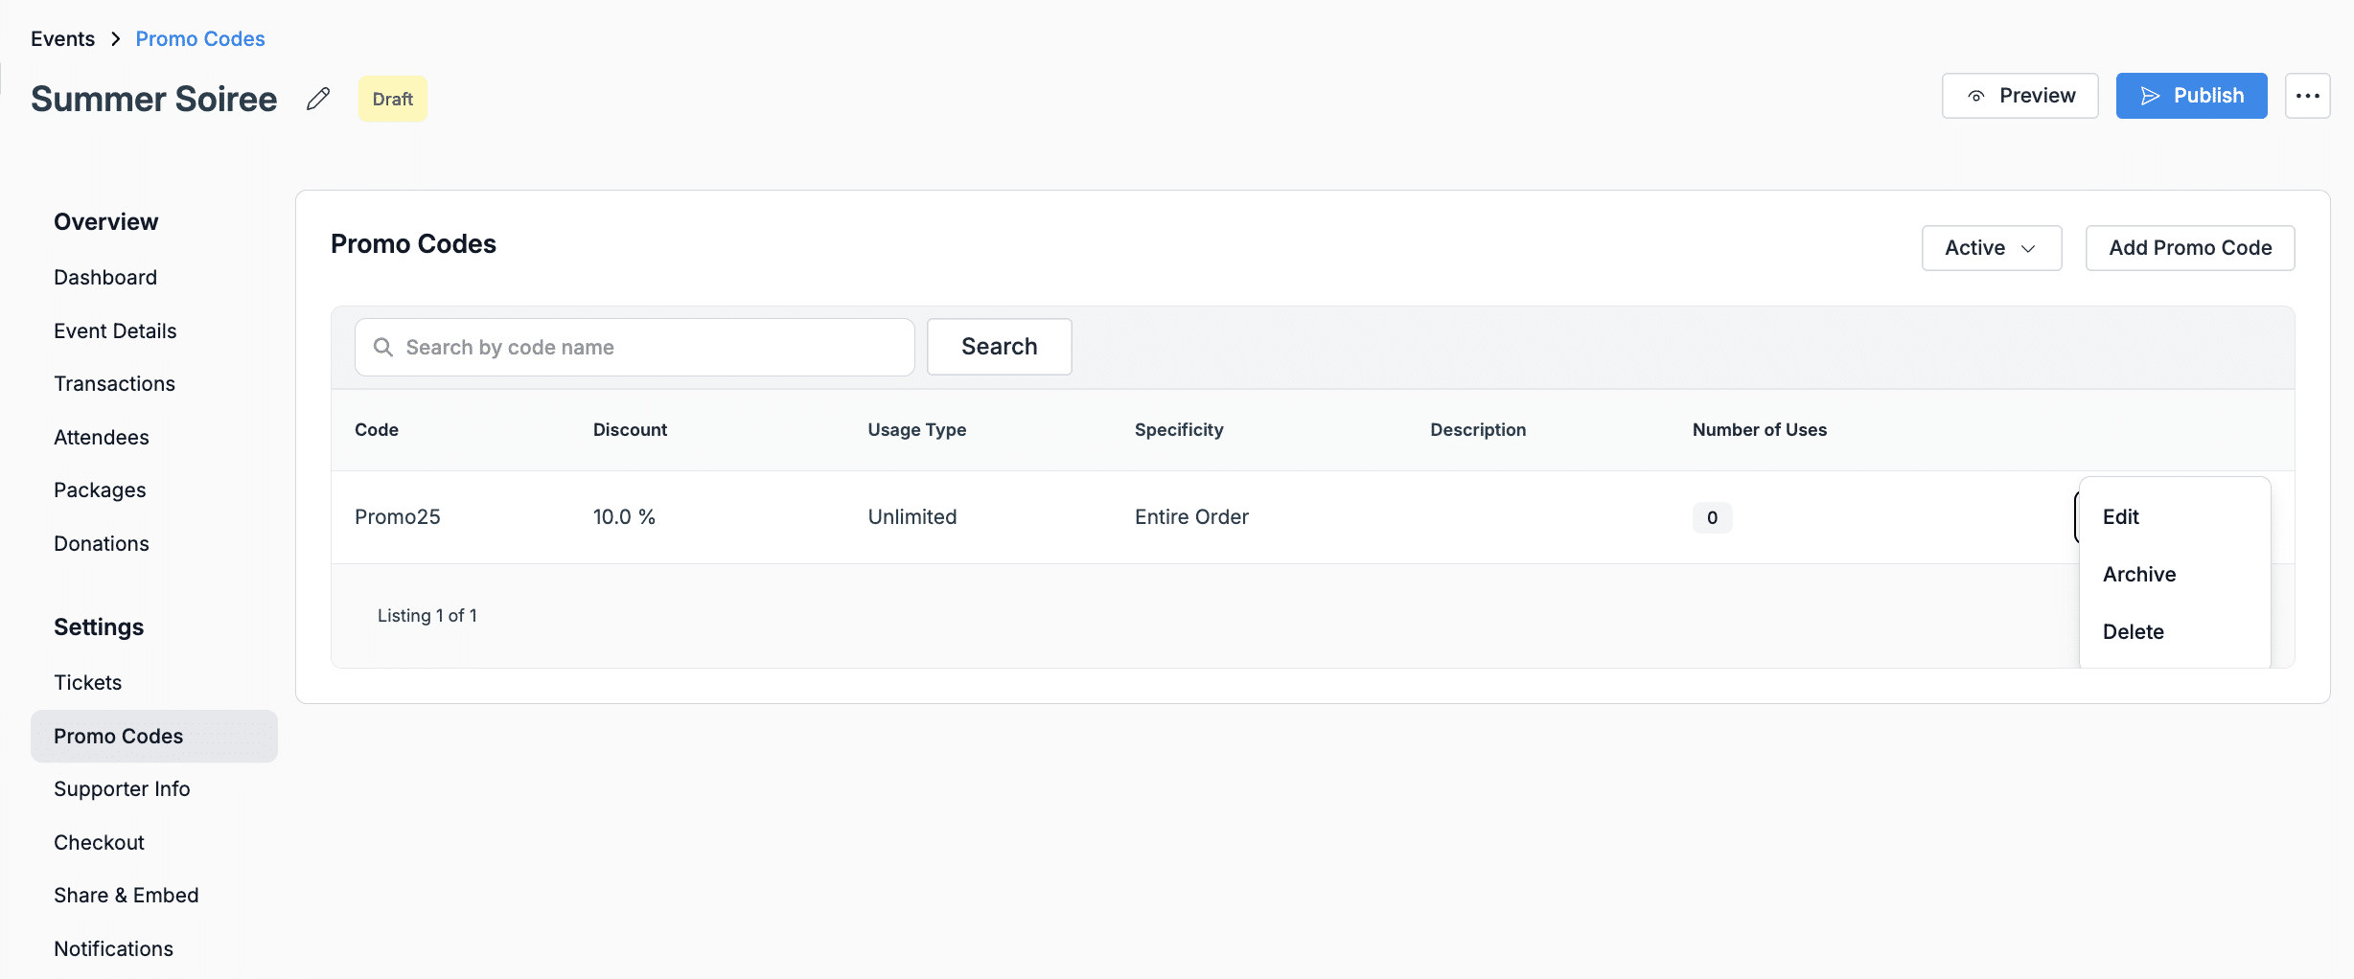Open Dashboard in the sidebar
Image resolution: width=2354 pixels, height=979 pixels.
105,278
